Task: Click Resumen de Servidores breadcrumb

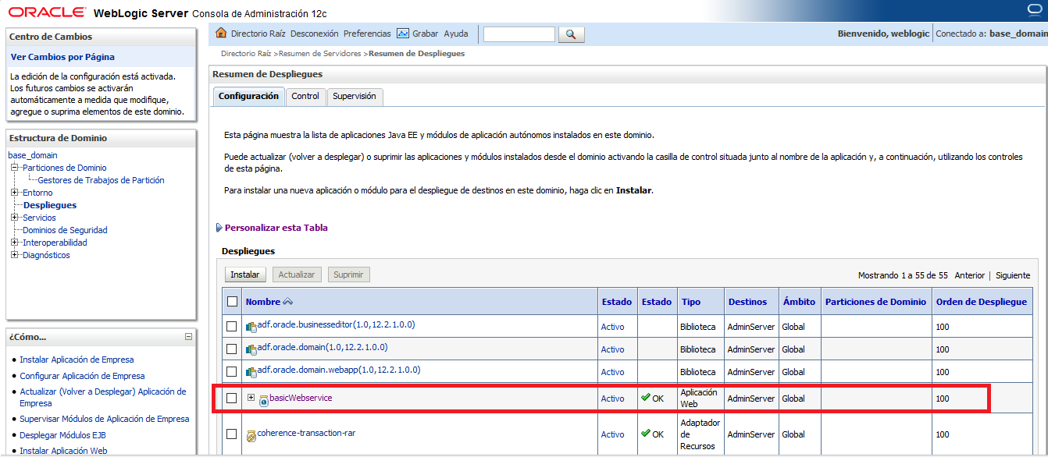Action: pyautogui.click(x=321, y=54)
